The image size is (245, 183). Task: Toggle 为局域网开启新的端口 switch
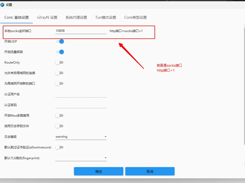tap(59, 84)
